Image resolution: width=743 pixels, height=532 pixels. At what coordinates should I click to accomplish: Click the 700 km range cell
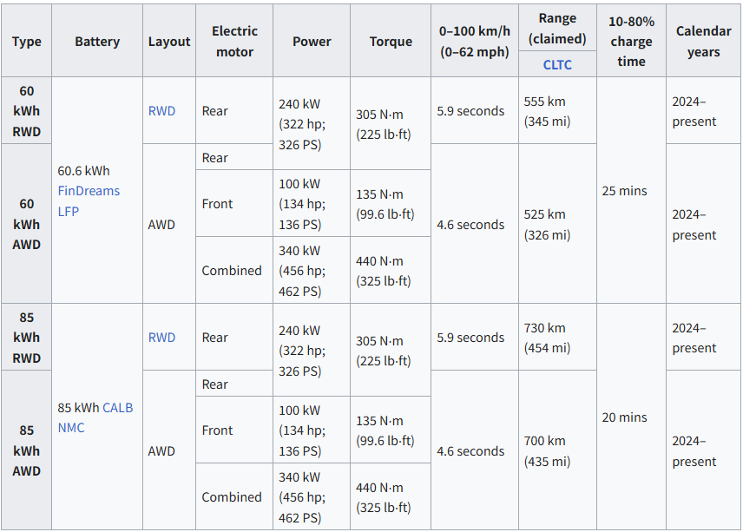(x=546, y=451)
